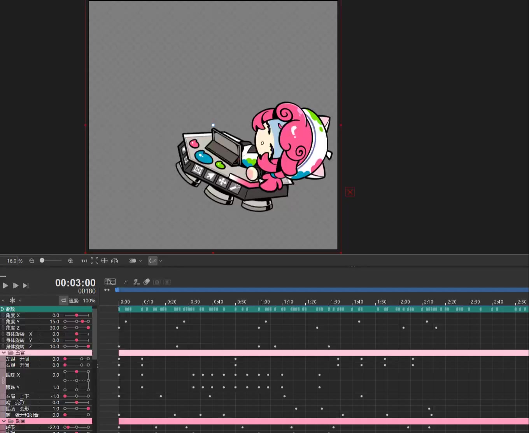Toggle the pill-shaped display switch below canvas
The width and height of the screenshot is (529, 433).
click(132, 261)
